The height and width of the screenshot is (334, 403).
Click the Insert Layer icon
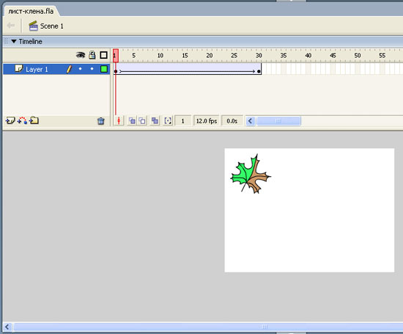[x=10, y=120]
